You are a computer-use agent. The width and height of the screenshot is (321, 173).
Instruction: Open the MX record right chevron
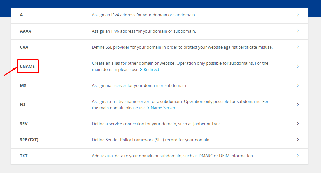point(298,85)
